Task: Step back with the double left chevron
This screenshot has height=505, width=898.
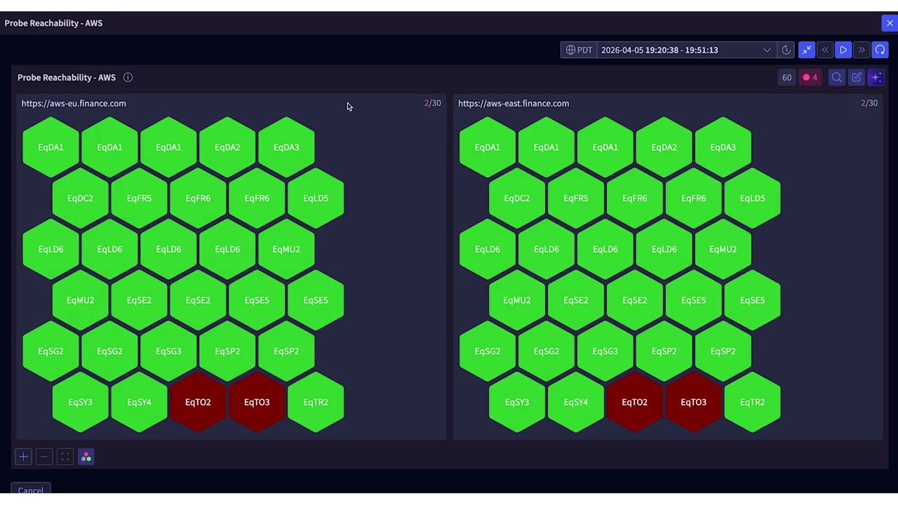Action: [x=825, y=50]
